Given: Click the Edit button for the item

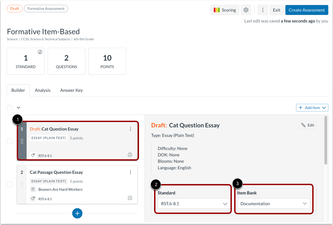Looking at the screenshot, I should click(308, 125).
